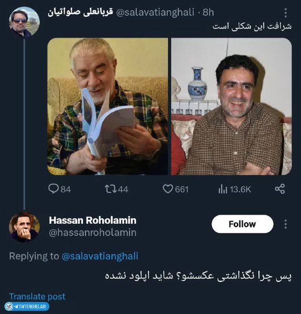
Task: Click the @hassanroholamin handle
Action: click(93, 232)
